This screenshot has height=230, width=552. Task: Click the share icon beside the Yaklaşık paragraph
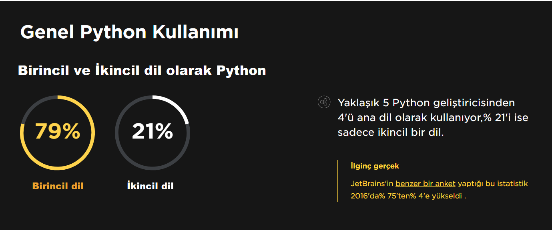(x=324, y=102)
